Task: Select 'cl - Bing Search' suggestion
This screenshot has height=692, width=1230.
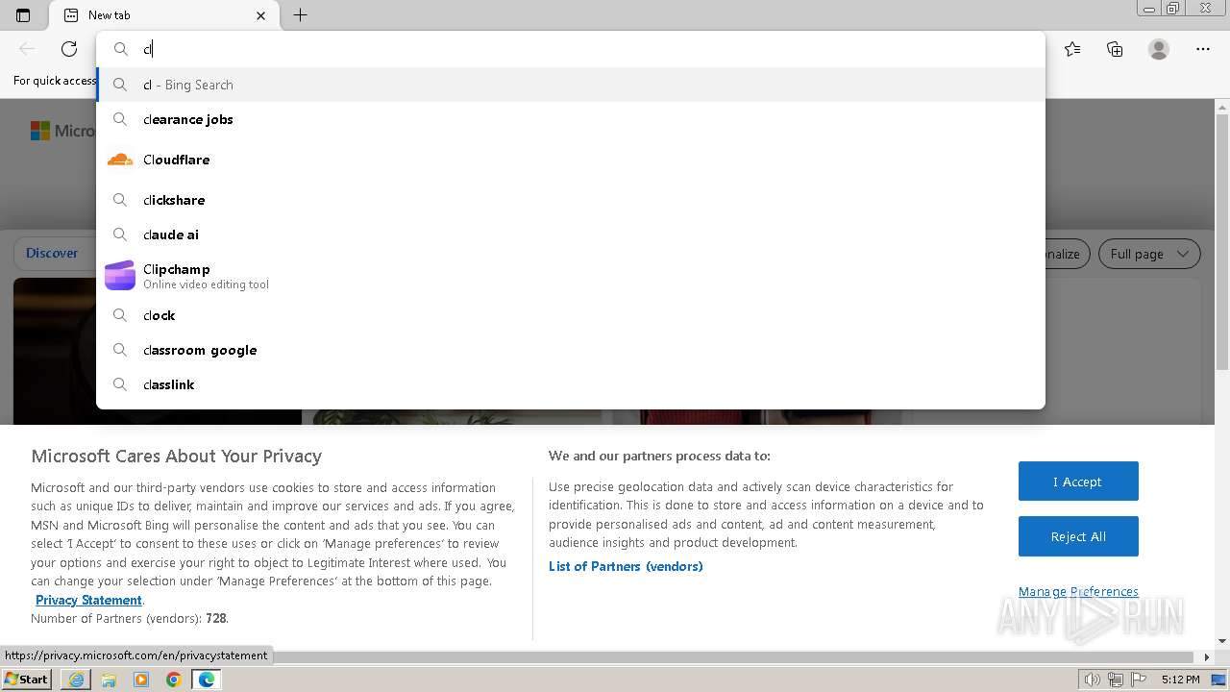Action: tap(571, 85)
